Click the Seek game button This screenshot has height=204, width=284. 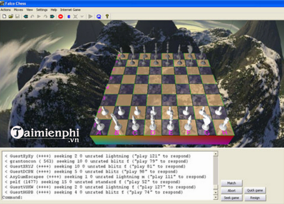point(231,198)
